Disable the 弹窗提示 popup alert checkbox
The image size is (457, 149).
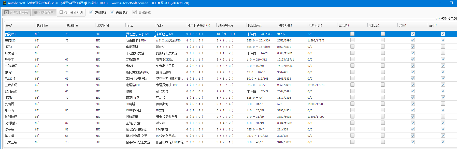click(91, 12)
